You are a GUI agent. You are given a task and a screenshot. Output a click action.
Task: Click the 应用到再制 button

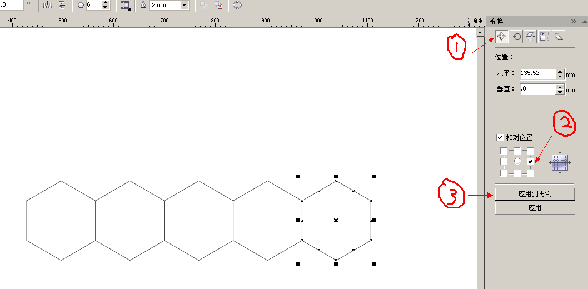click(535, 194)
